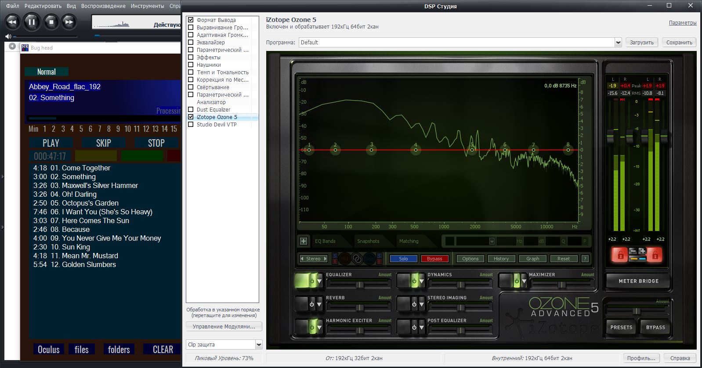Toggle Dynamics module power button
702x368 pixels.
tap(414, 281)
